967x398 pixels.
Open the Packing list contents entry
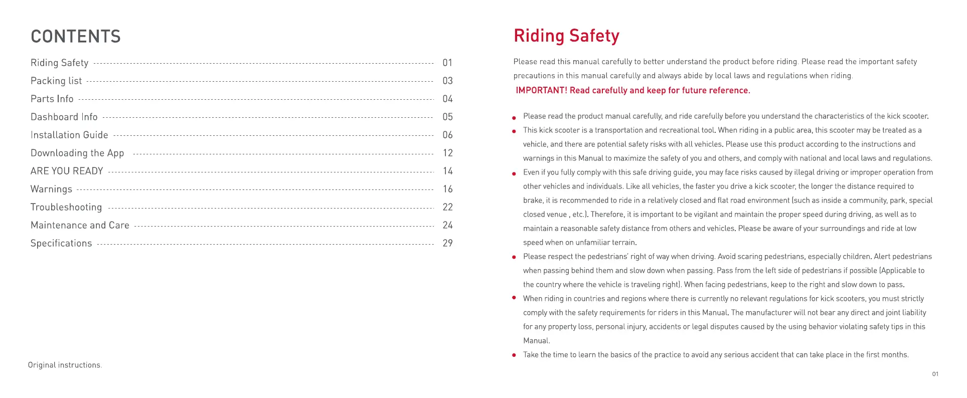(x=56, y=81)
